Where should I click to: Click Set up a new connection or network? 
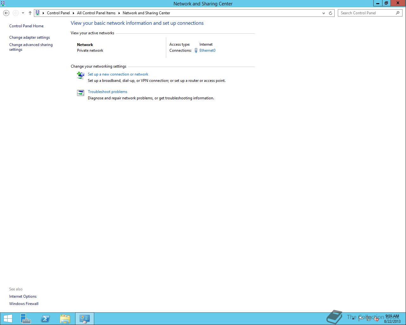(118, 74)
